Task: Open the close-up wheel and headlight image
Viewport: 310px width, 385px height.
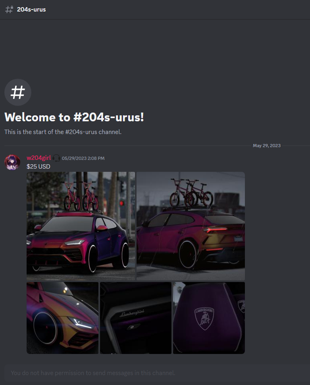Action: pos(62,318)
